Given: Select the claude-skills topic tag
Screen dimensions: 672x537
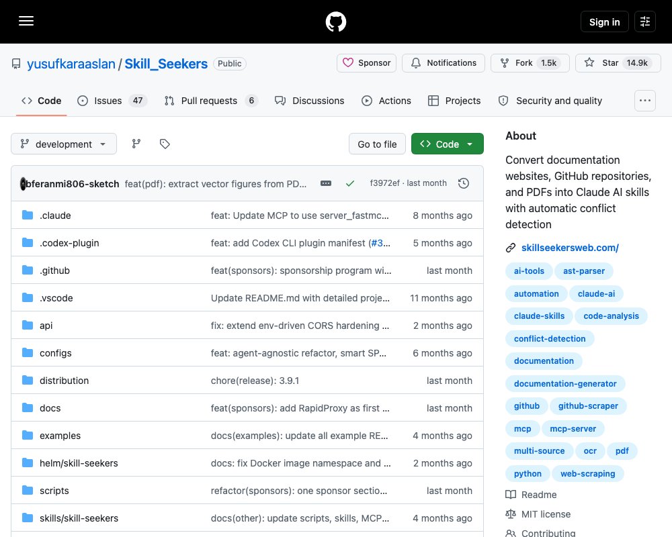Looking at the screenshot, I should (539, 316).
